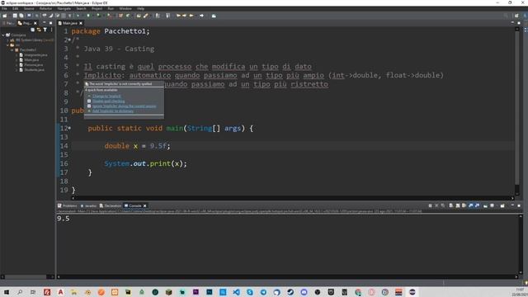Open the Source menu

click(x=29, y=8)
